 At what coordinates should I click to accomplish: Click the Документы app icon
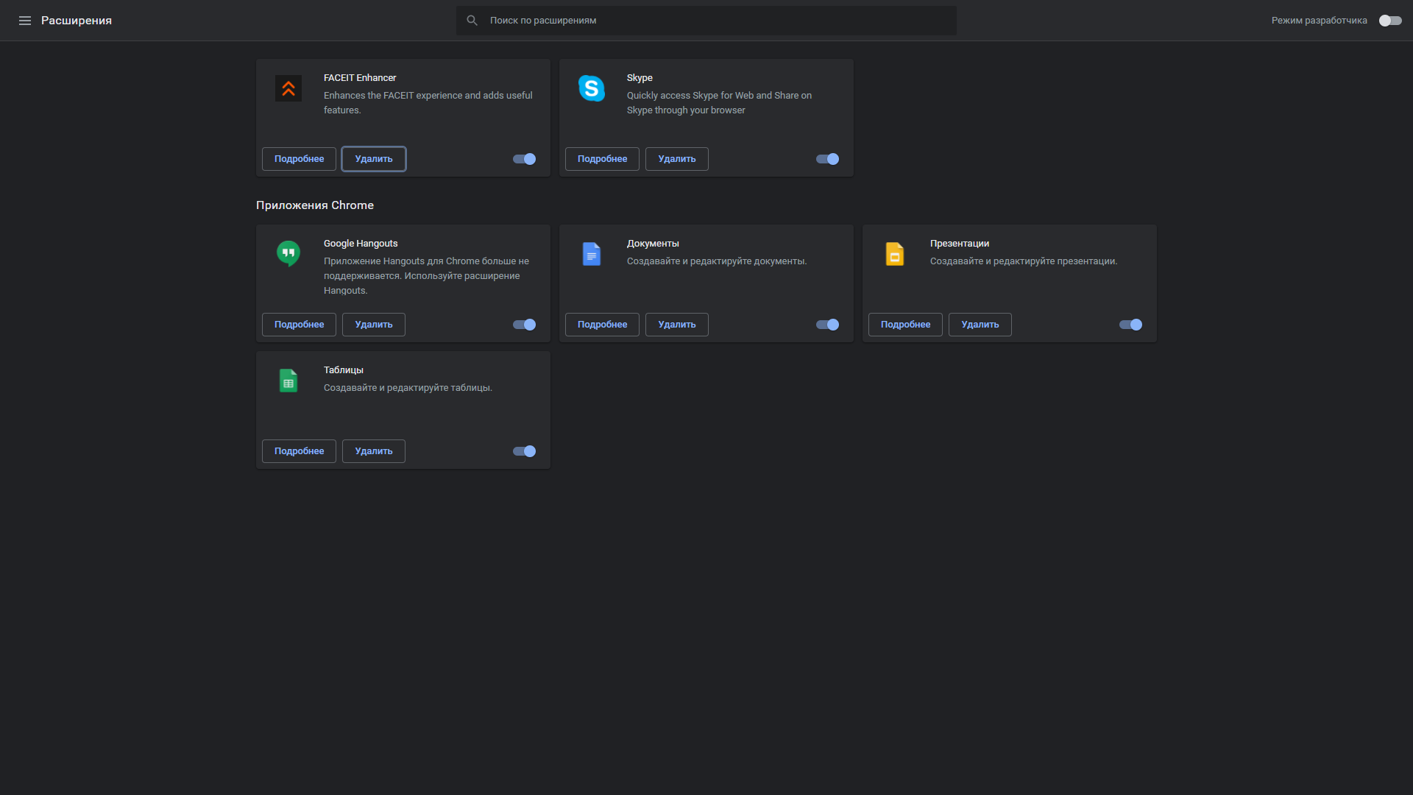[592, 254]
